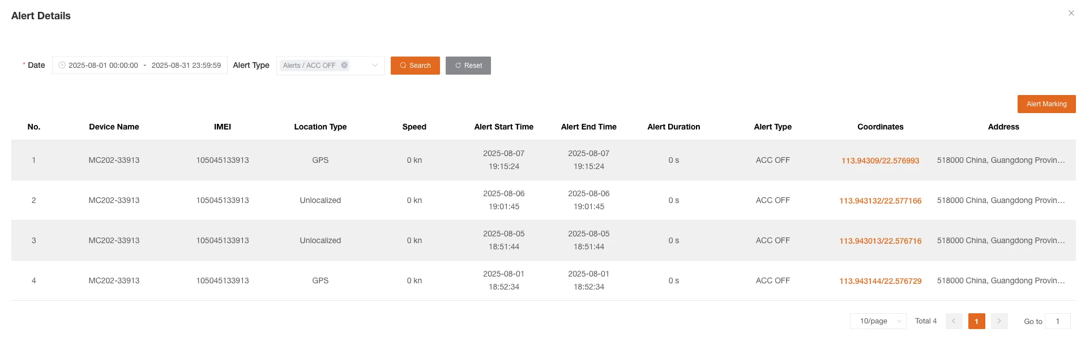Close the Alert Details dialog

1071,12
